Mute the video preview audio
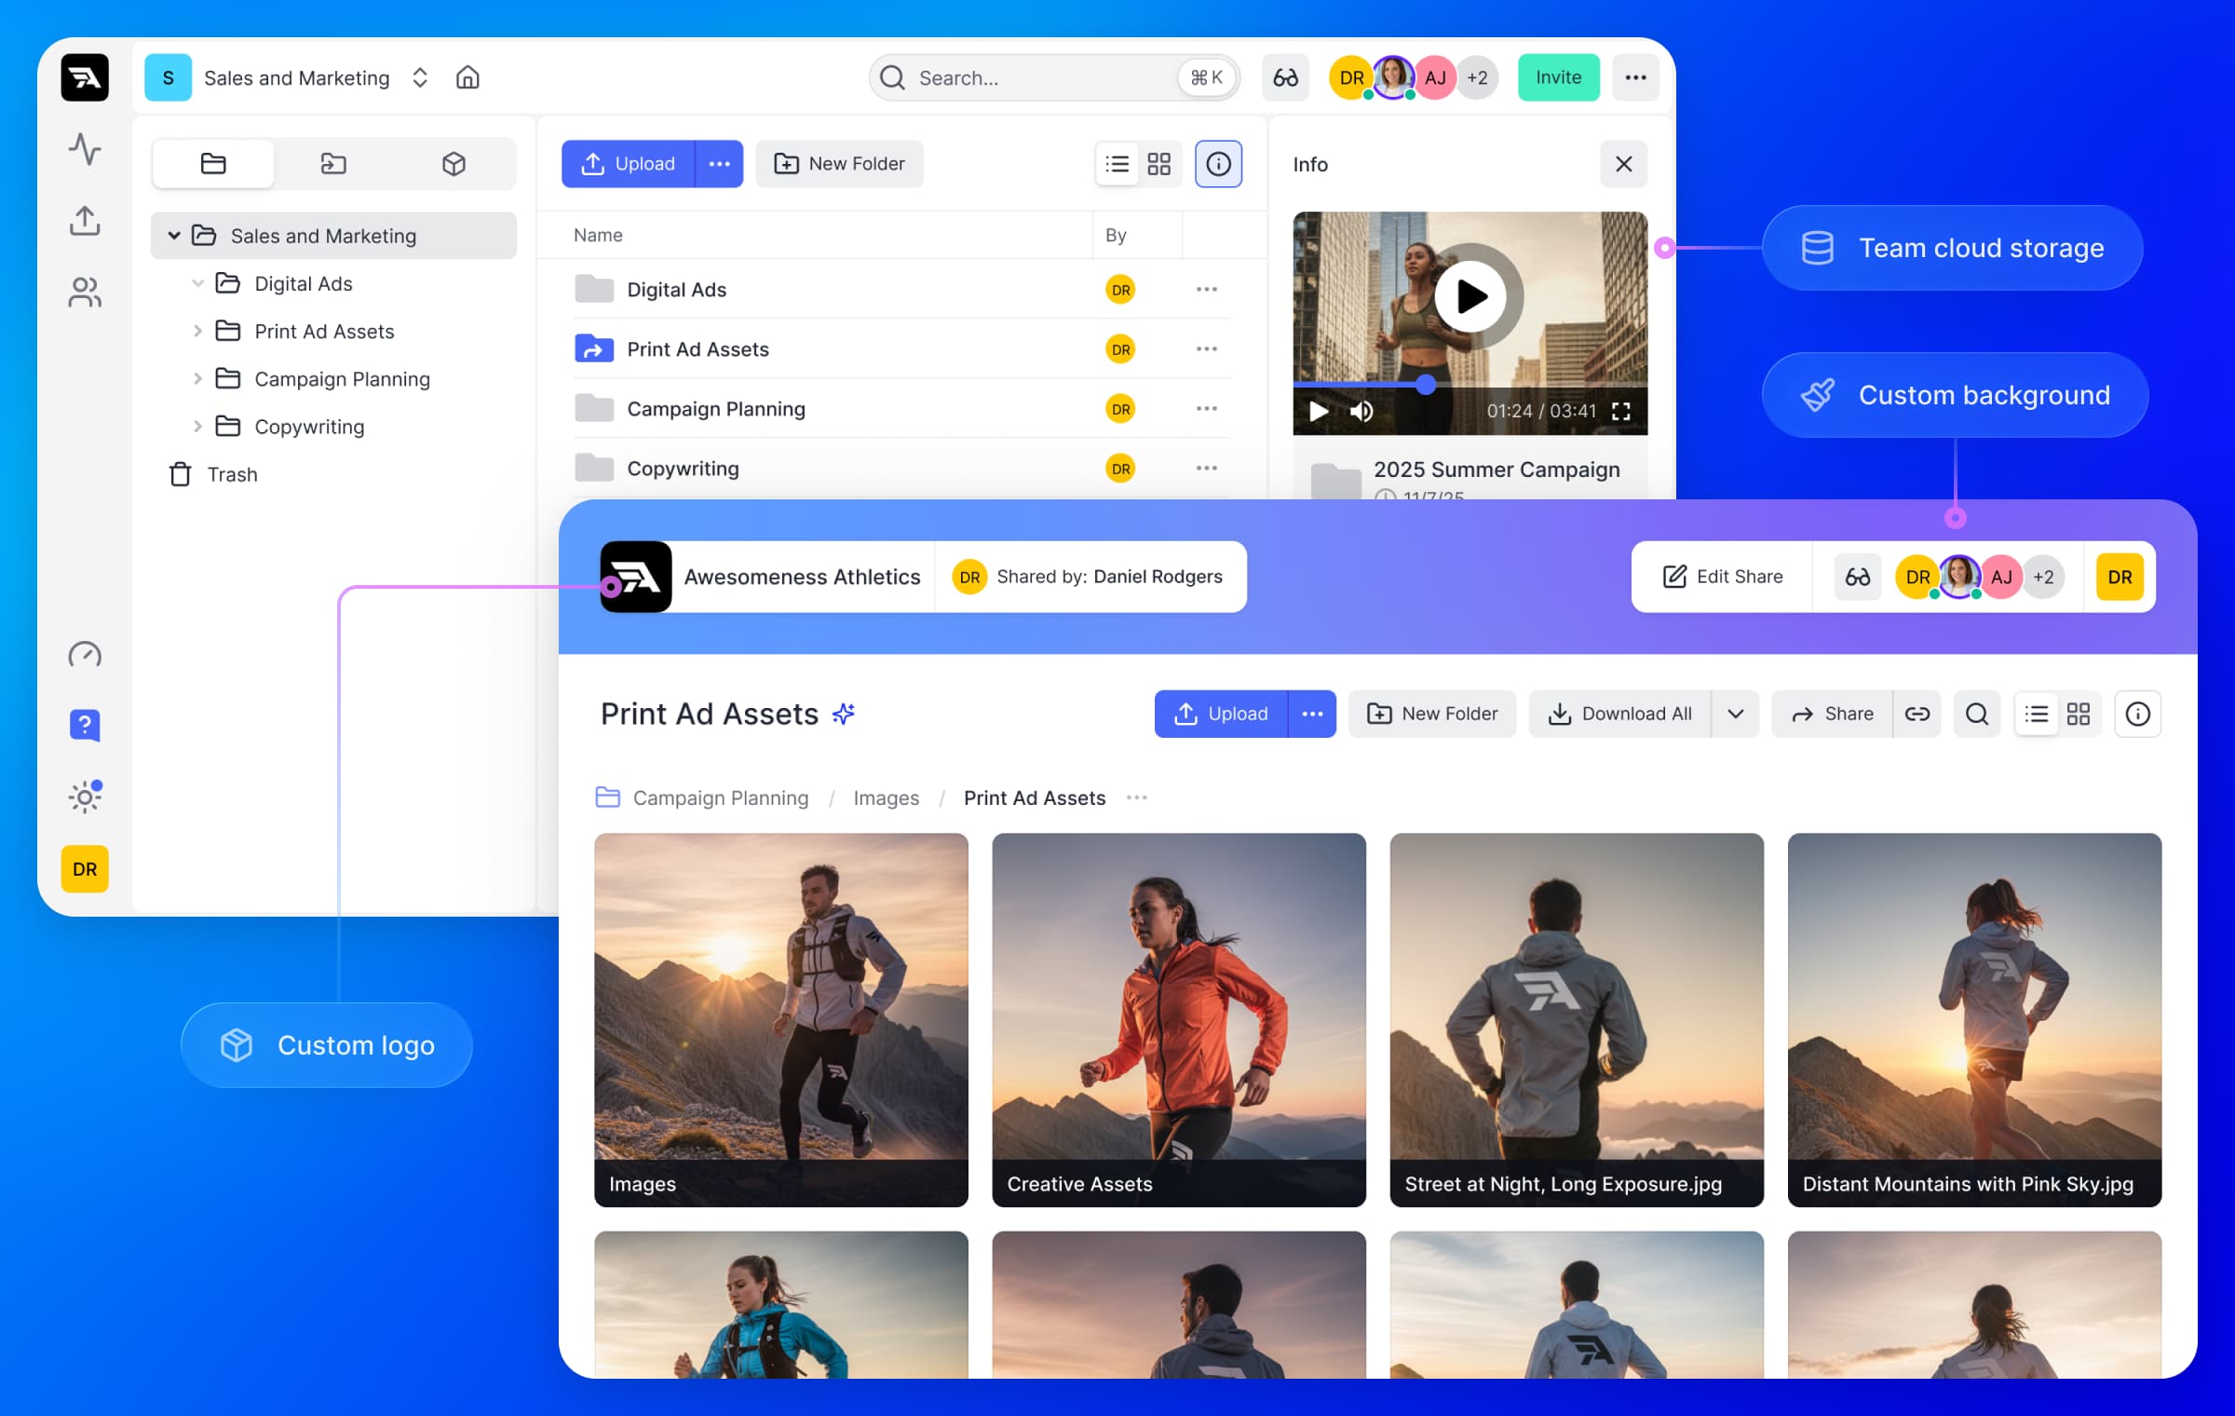Viewport: 2235px width, 1416px height. tap(1361, 411)
